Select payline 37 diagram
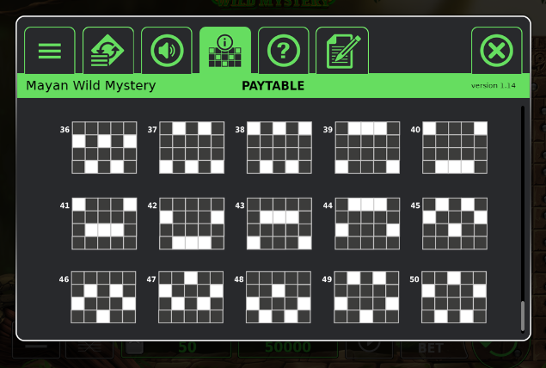Screen dimensions: 546x368 192,148
